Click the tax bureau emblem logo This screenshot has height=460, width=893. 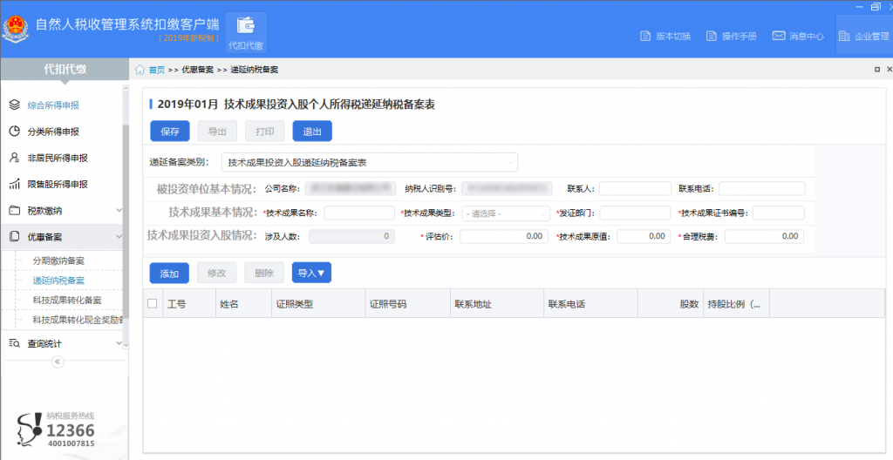click(16, 29)
